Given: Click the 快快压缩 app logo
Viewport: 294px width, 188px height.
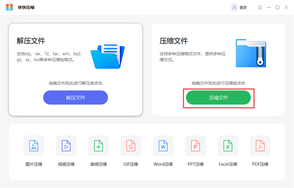Looking at the screenshot, I should [x=9, y=7].
